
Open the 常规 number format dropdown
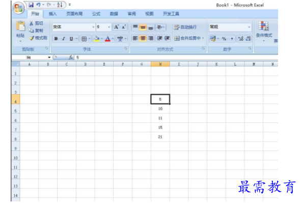[x=249, y=27]
